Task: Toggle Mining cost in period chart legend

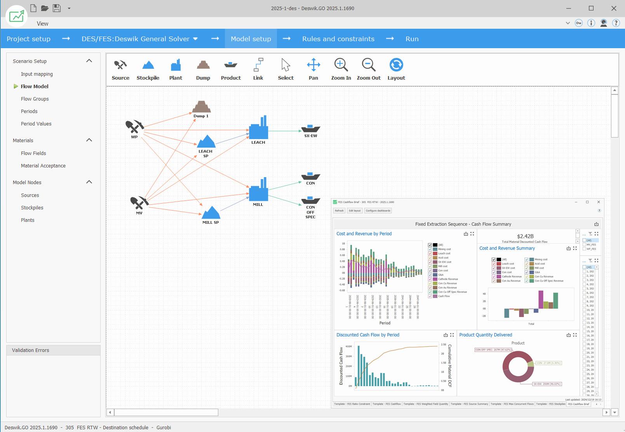Action: click(430, 249)
